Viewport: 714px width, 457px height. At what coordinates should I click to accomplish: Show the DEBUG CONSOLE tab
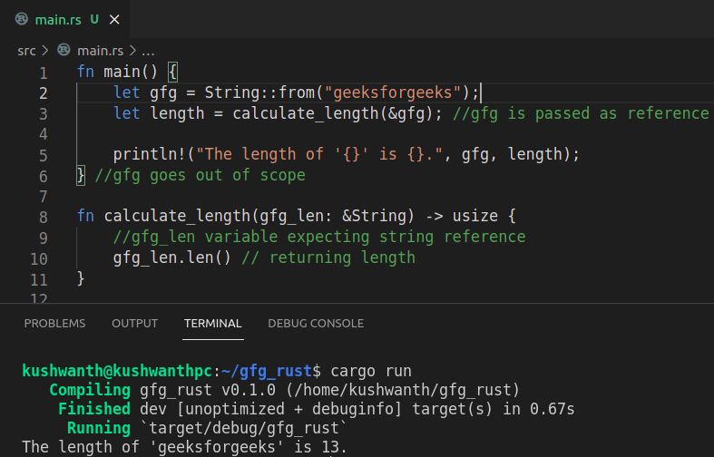pos(316,323)
